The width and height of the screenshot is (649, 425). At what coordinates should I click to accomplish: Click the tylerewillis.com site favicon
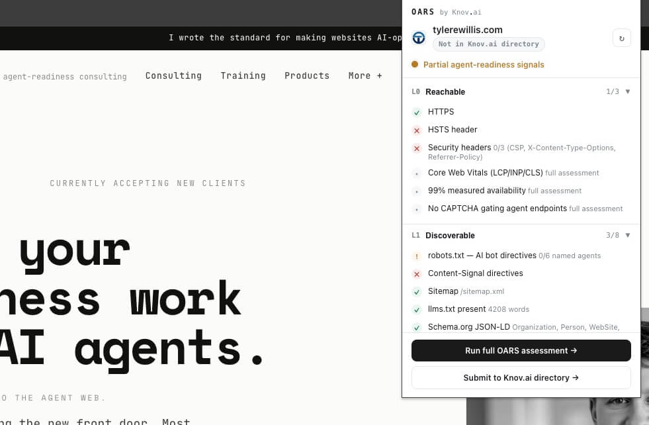pos(419,38)
